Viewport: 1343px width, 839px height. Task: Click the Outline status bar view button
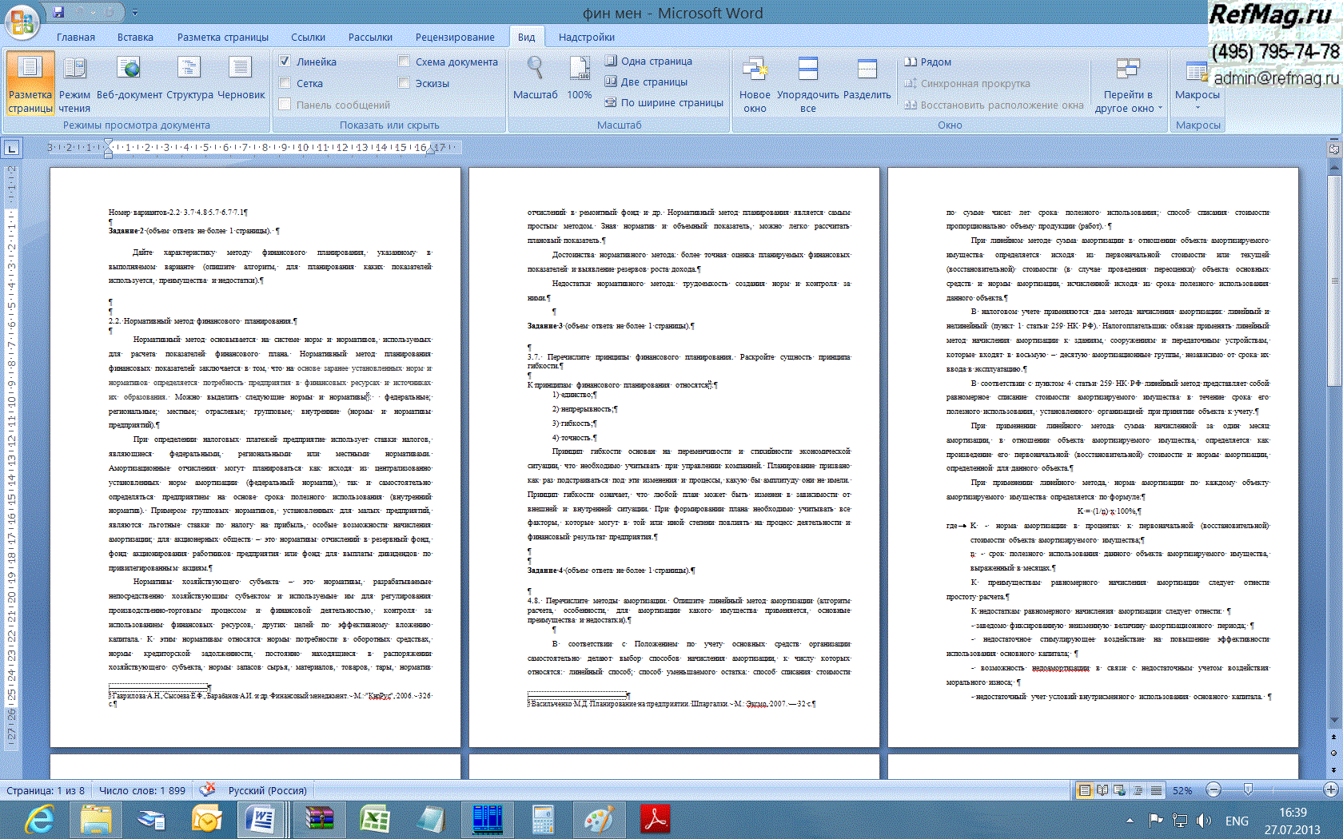tap(1138, 790)
